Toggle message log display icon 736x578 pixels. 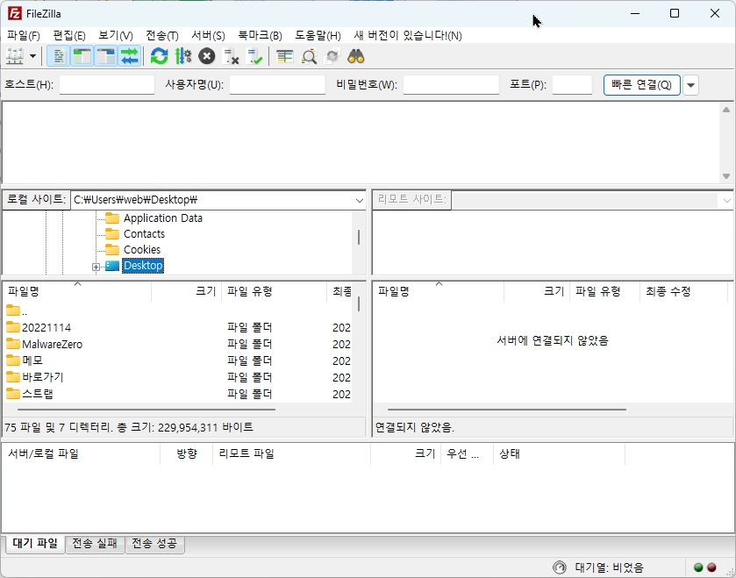pos(58,57)
